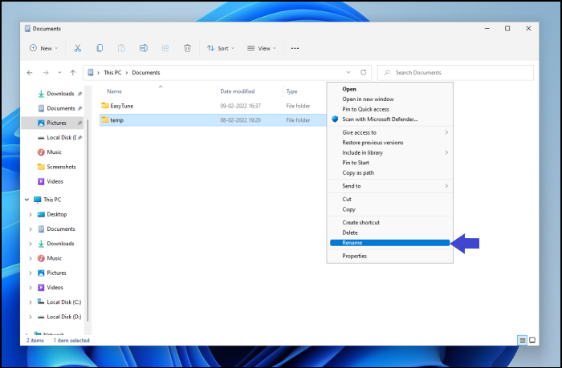Click the Delete trash icon in toolbar
The width and height of the screenshot is (562, 368).
click(187, 48)
